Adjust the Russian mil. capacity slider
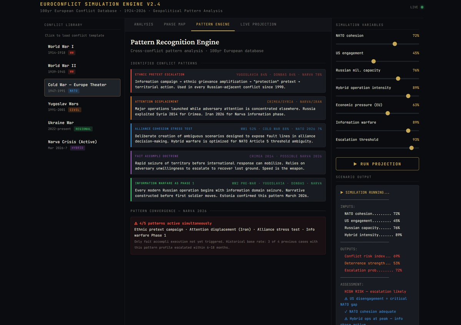The height and width of the screenshot is (325, 461). (377, 78)
